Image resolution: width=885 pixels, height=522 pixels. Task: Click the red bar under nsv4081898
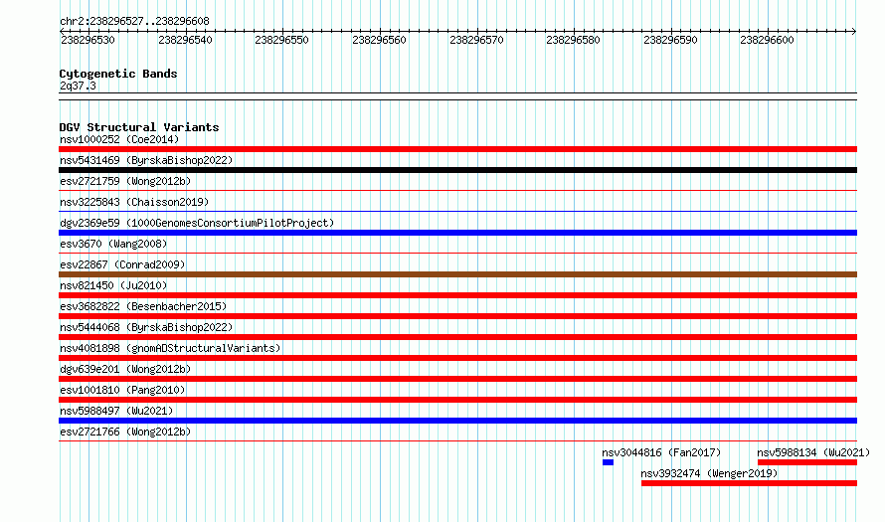[457, 358]
